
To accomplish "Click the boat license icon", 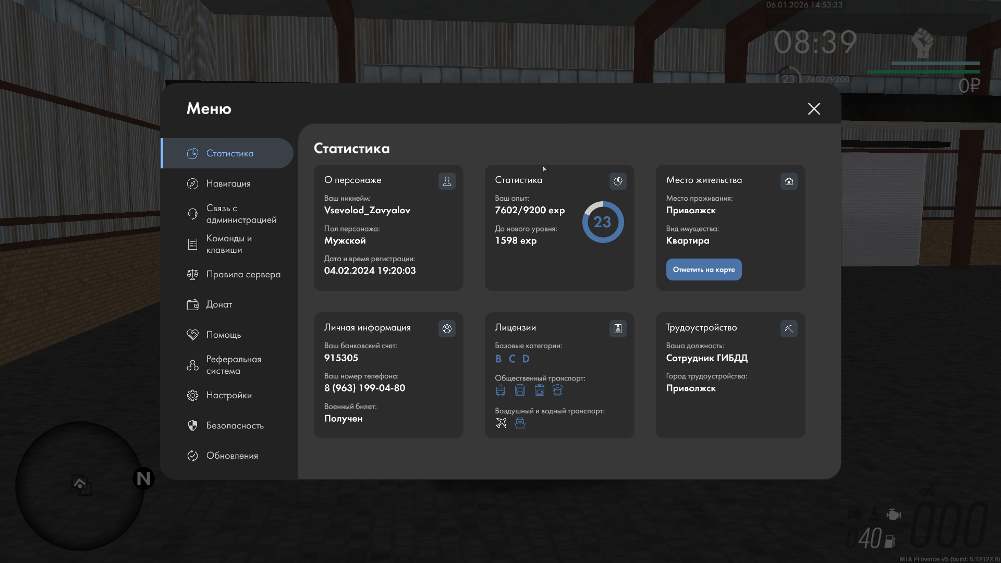I will click(520, 423).
